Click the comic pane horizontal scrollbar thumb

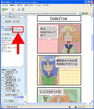tap(58, 104)
